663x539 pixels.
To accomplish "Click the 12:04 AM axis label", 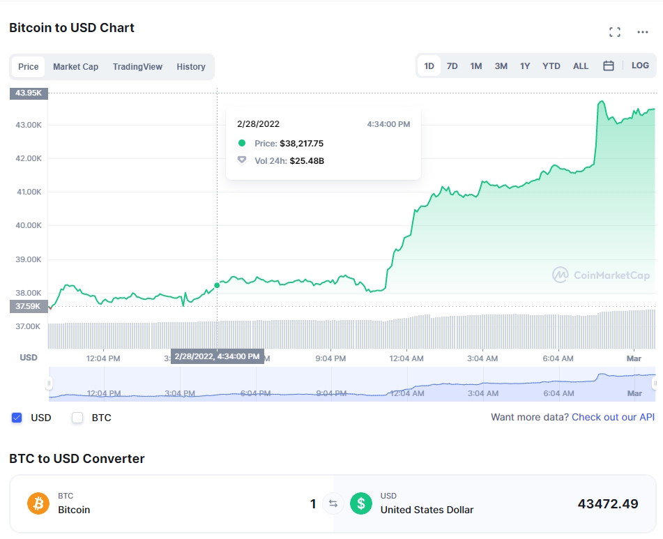I will pyautogui.click(x=406, y=358).
